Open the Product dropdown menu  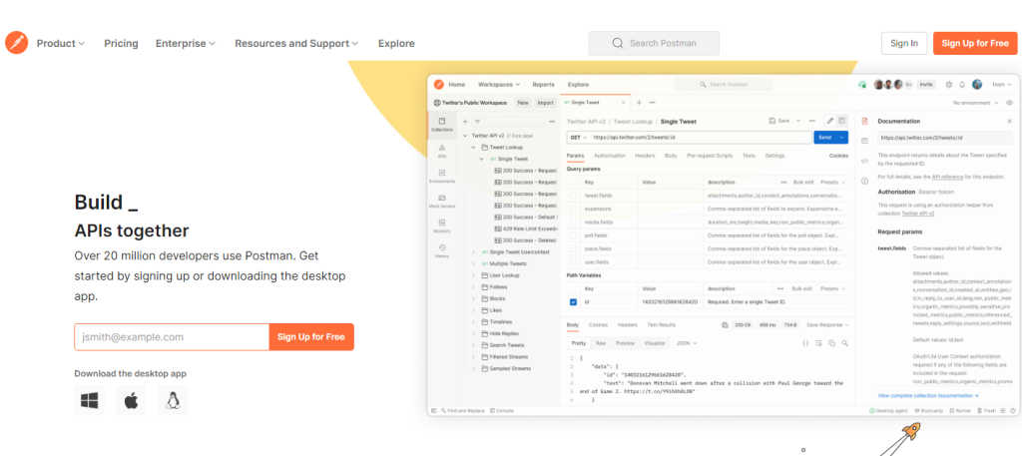coord(61,44)
